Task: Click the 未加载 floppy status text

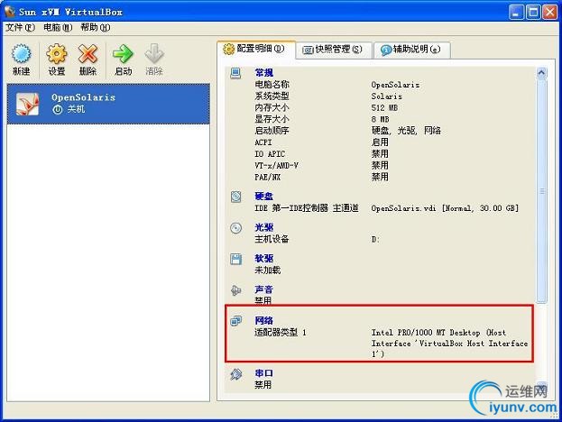Action: (267, 271)
